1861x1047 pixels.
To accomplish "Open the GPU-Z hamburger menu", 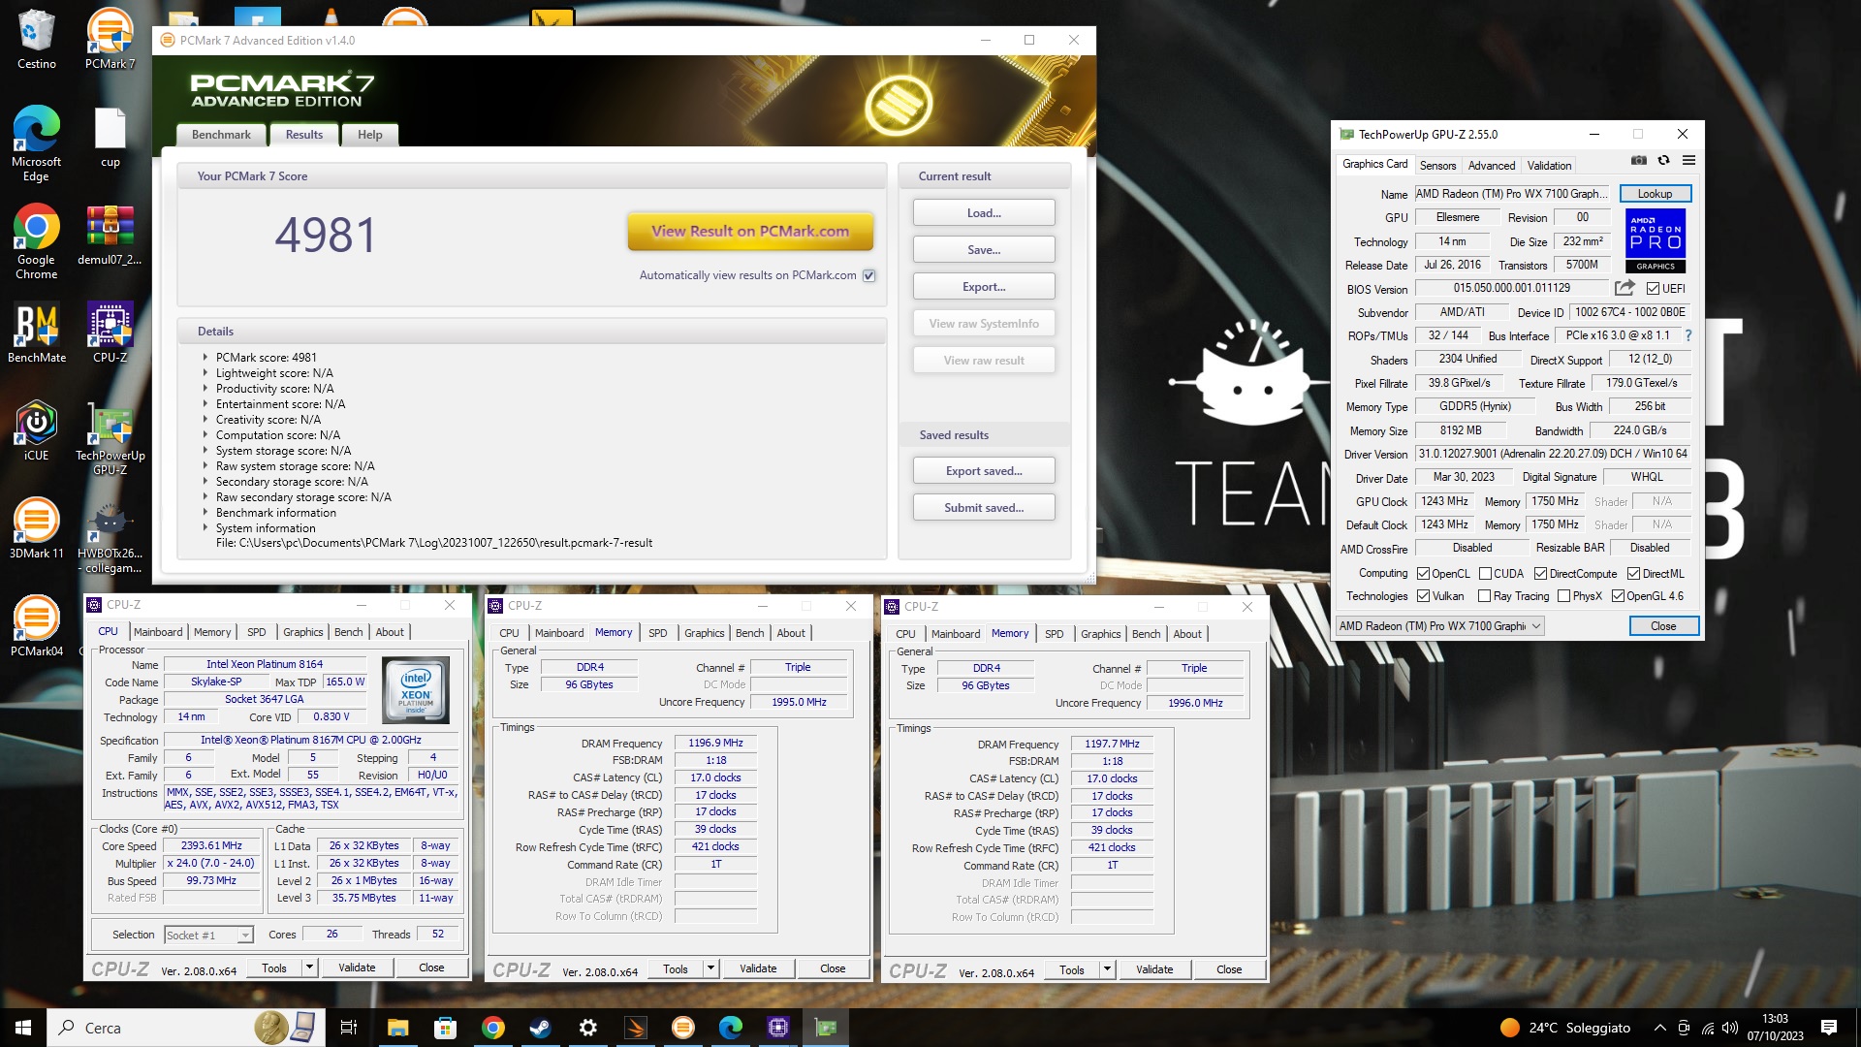I will [1688, 161].
